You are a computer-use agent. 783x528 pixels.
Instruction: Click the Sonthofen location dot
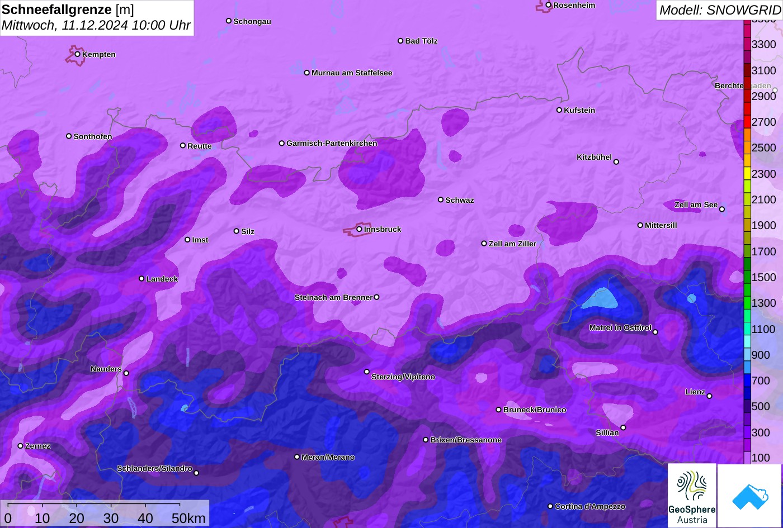pos(69,136)
